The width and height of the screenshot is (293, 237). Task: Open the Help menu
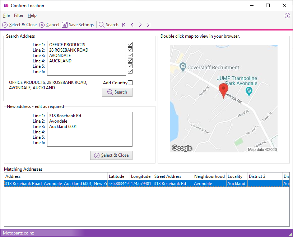point(32,15)
